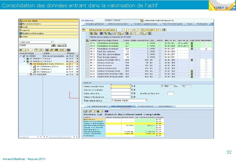236x163 pixels.
Task: Open the Afficher toutes les périodes menu
Action: (103, 30)
